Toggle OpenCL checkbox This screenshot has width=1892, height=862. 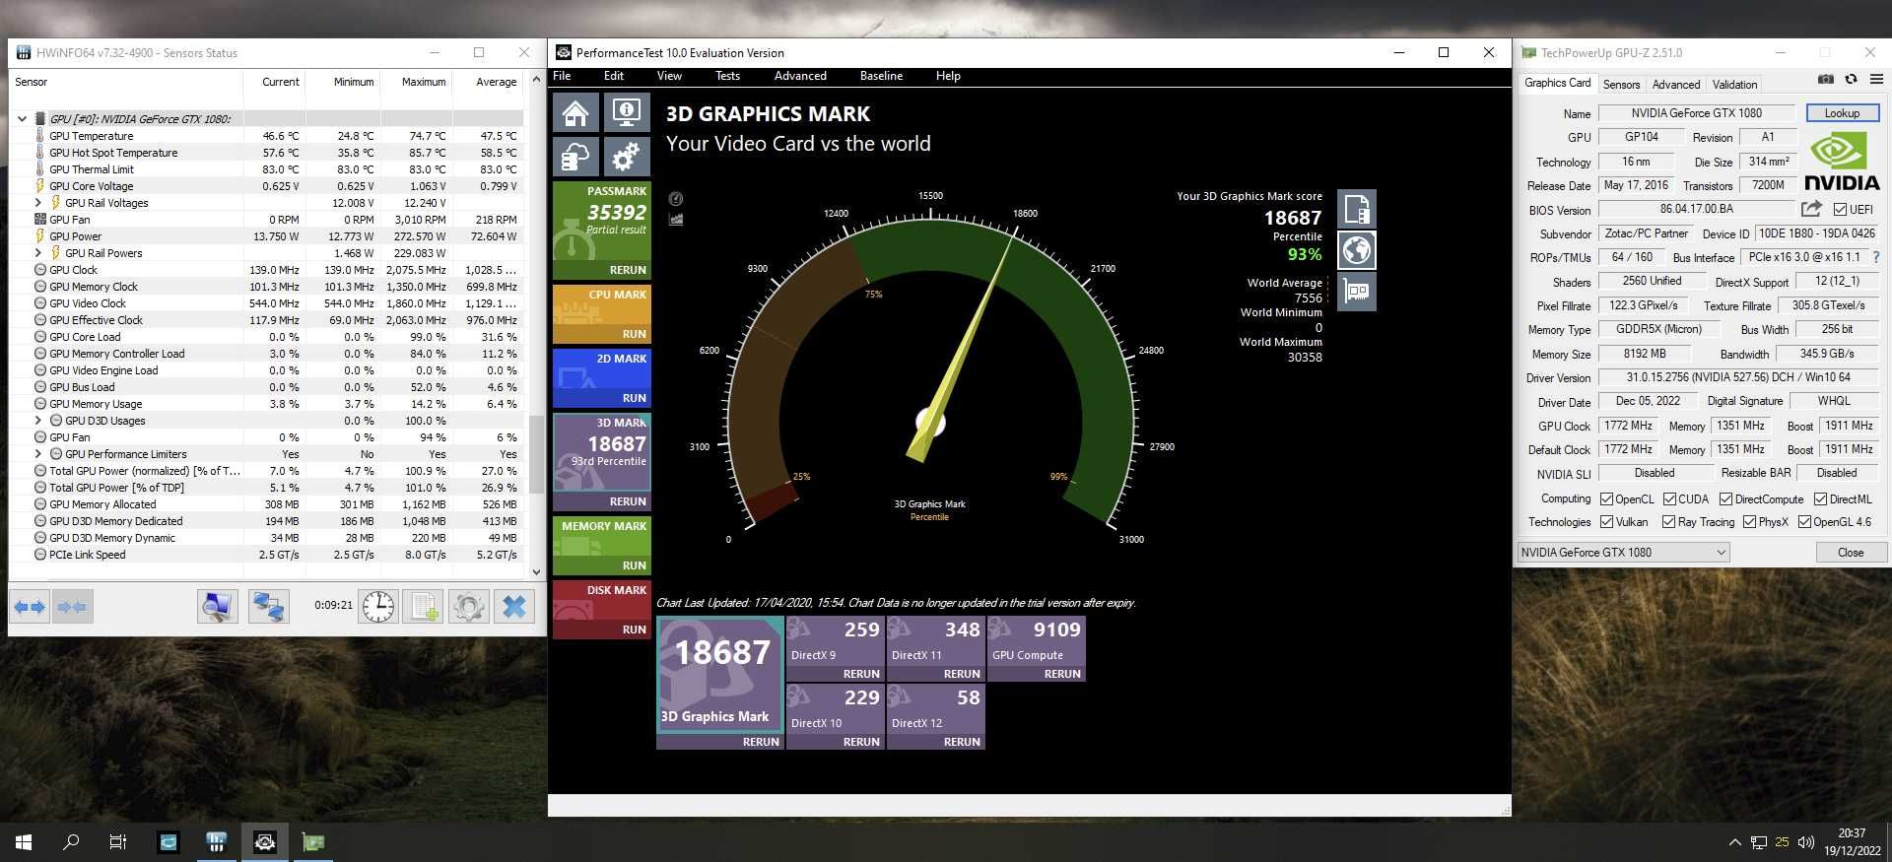pos(1606,499)
